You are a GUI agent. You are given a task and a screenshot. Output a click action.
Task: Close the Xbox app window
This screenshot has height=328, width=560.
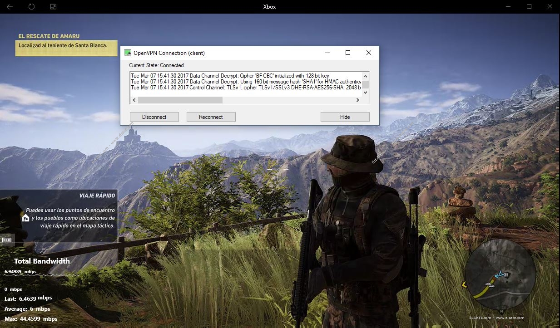coord(550,7)
